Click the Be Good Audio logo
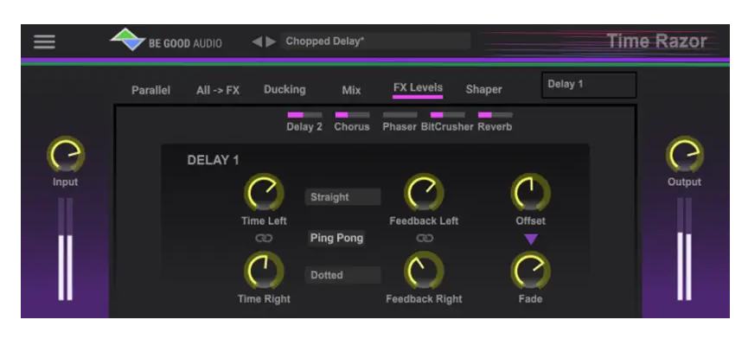The image size is (748, 339). pos(166,40)
